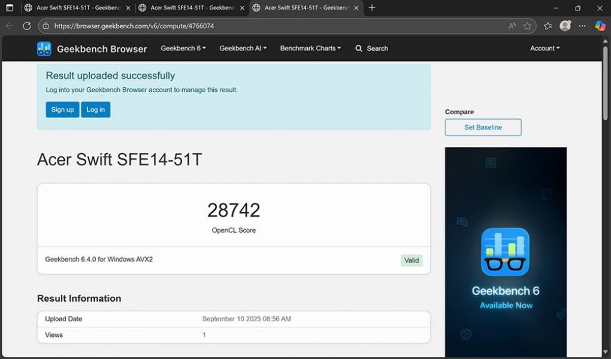
Task: Open the Favorites list icon
Action: 548,26
